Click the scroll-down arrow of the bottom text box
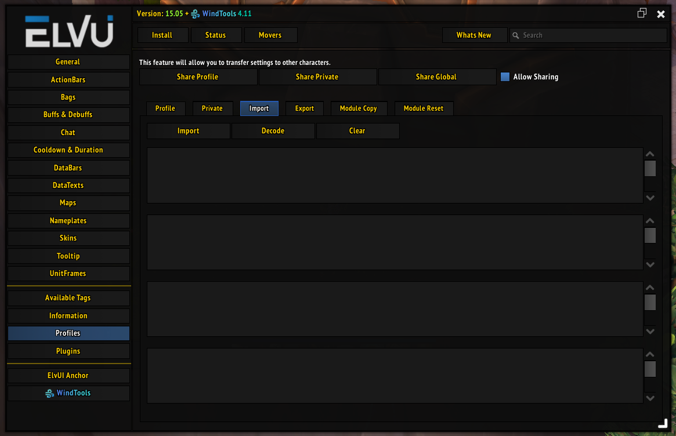676x436 pixels. point(650,398)
